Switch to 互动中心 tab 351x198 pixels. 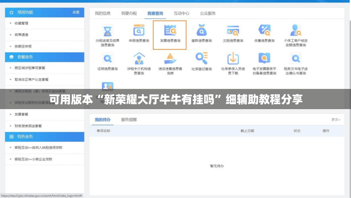182,13
